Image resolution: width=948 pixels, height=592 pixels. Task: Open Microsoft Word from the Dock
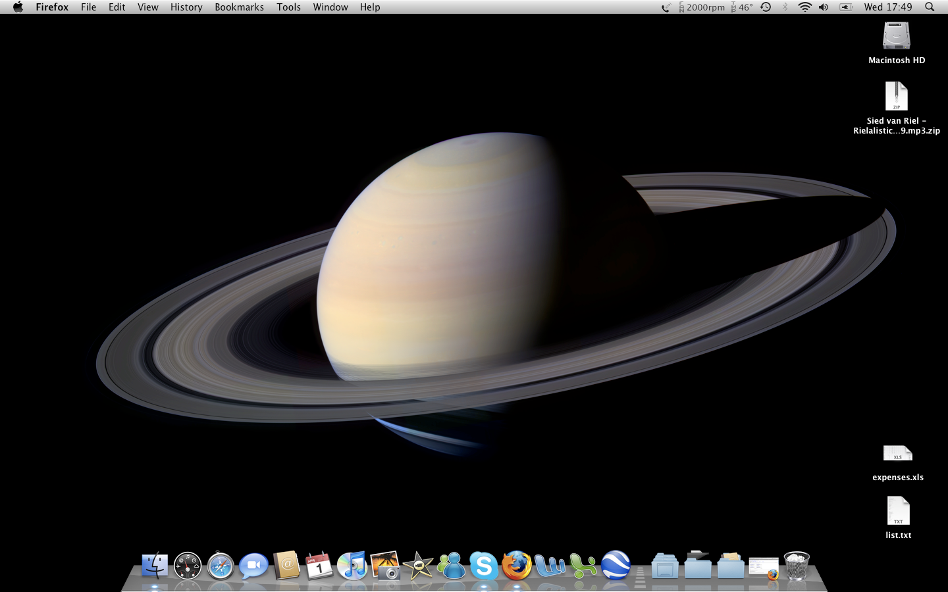pyautogui.click(x=550, y=566)
